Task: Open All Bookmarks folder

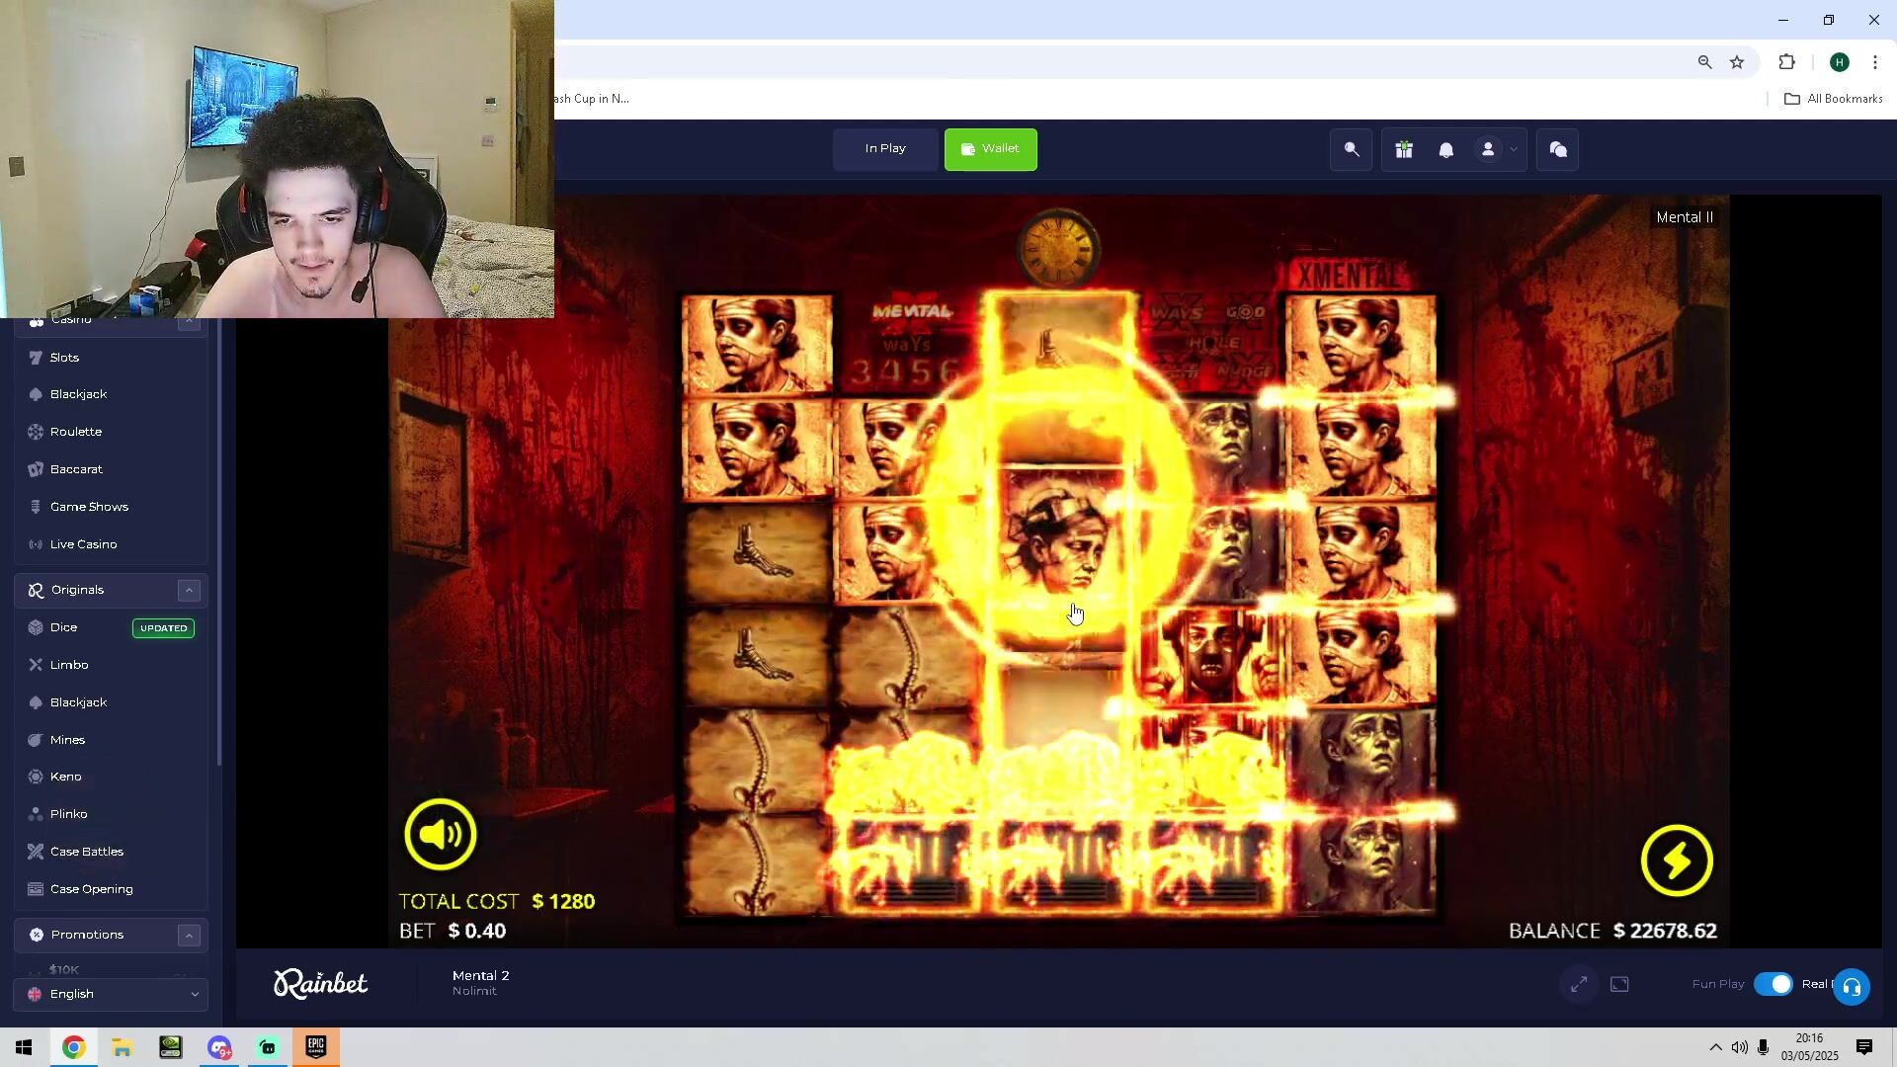Action: (1833, 99)
